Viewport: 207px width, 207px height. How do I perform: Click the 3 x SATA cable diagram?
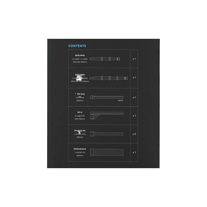pyautogui.click(x=108, y=78)
